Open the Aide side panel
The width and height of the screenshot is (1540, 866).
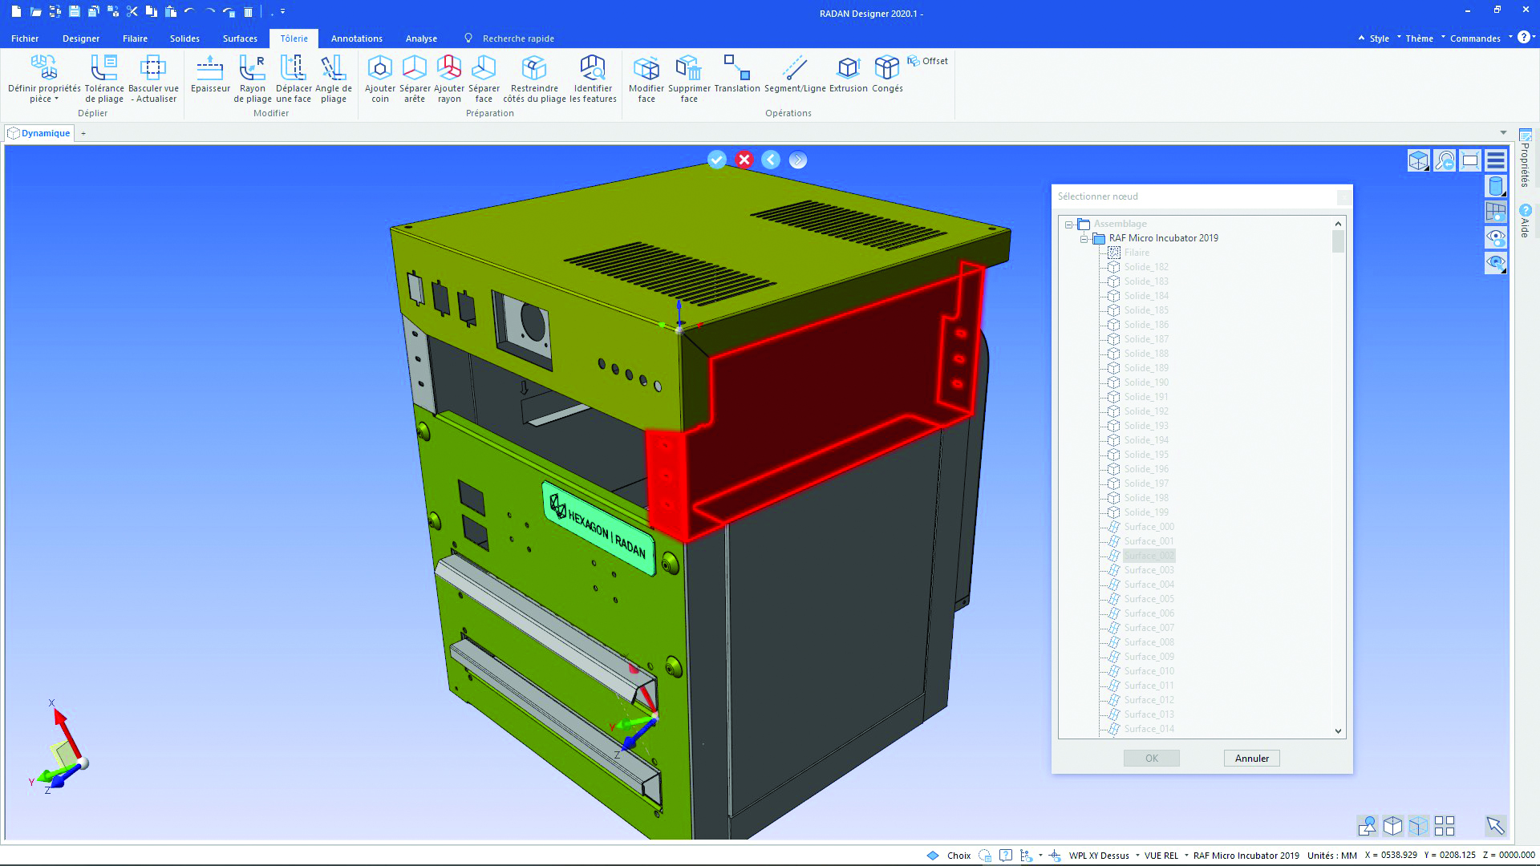coord(1525,221)
